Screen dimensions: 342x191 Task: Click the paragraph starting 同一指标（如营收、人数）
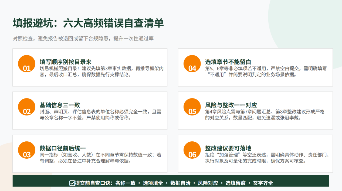[x=100, y=158]
